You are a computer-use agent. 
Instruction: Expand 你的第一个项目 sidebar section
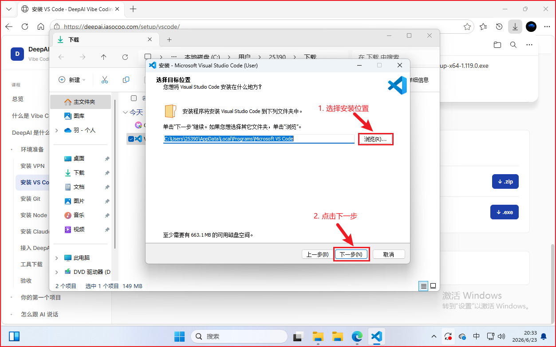point(12,298)
